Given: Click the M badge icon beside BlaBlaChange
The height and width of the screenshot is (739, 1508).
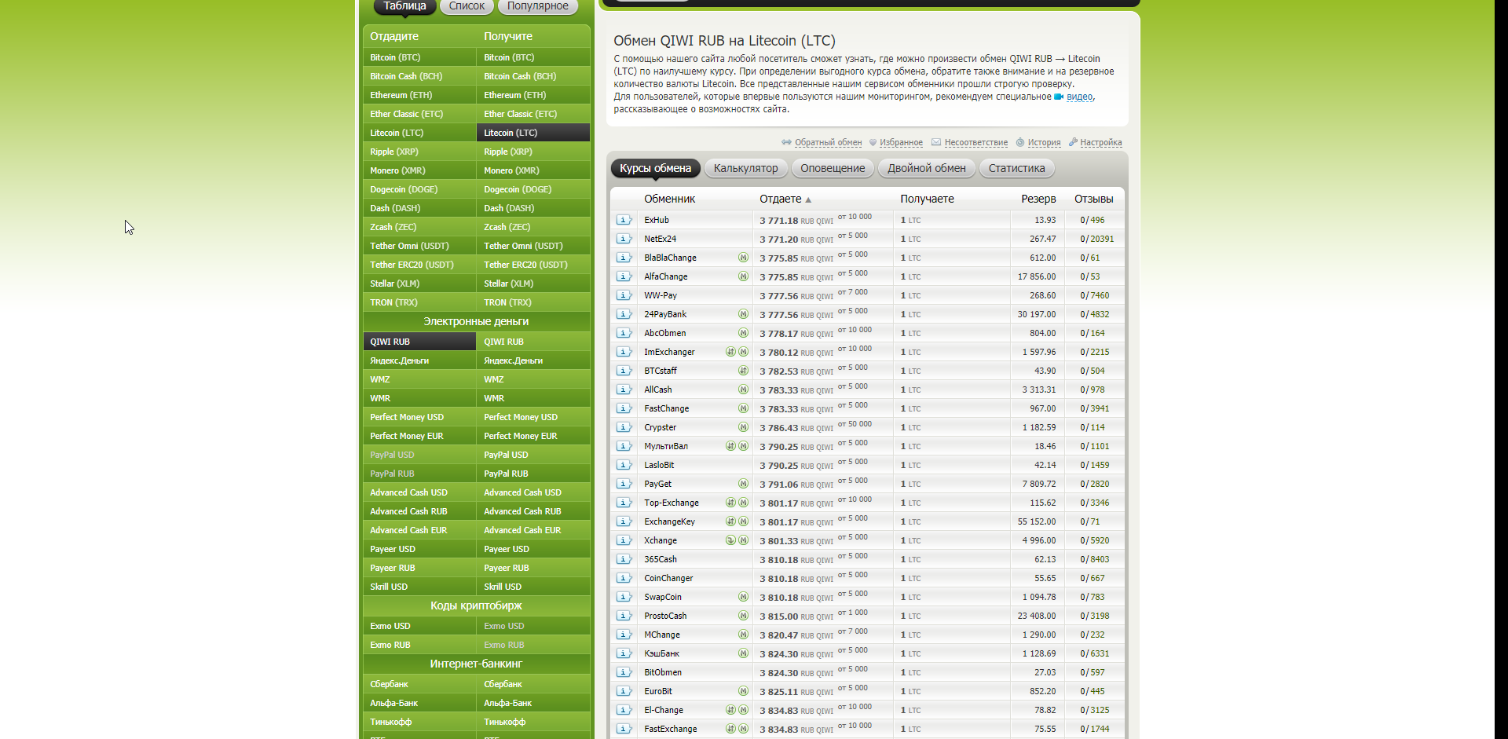Looking at the screenshot, I should click(x=743, y=258).
